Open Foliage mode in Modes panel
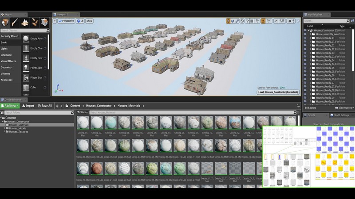This screenshot has width=355, height=199. [x=35, y=23]
